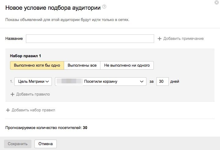Screen dimensions: 220x150
Task: Click the plus icon beside Добавить набор правил
Action: (x=8, y=110)
